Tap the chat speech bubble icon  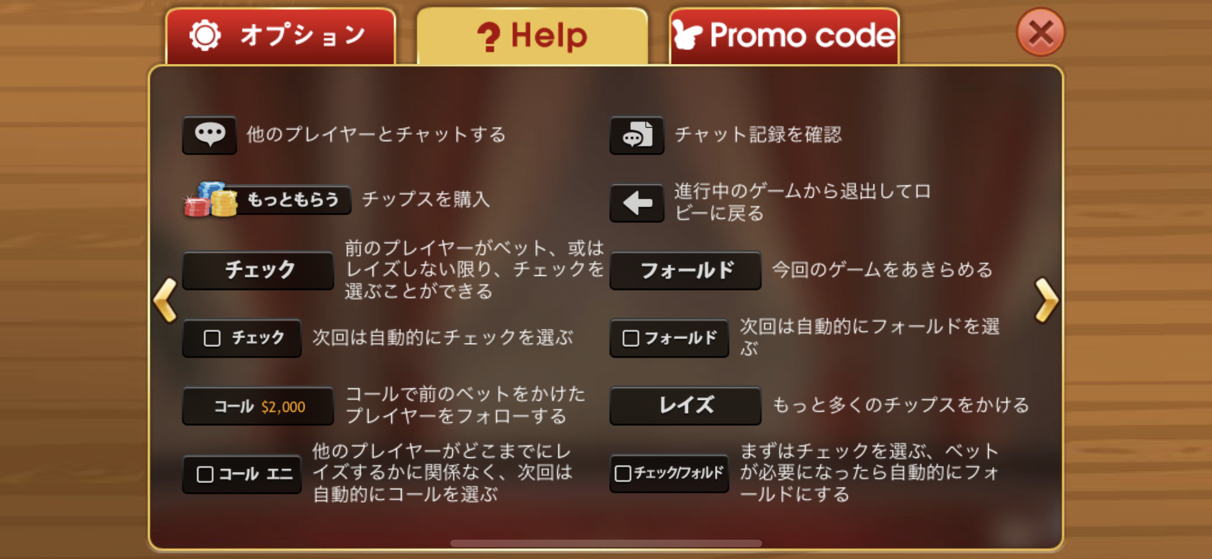209,135
